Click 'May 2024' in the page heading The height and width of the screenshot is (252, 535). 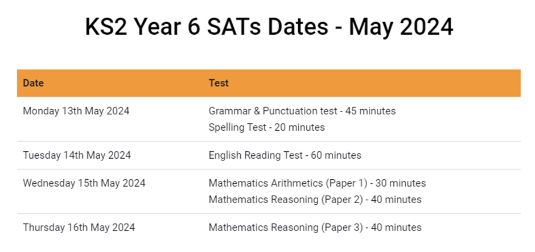coord(401,27)
